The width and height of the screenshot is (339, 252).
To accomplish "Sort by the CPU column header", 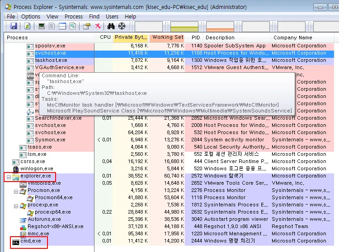I will (105, 37).
